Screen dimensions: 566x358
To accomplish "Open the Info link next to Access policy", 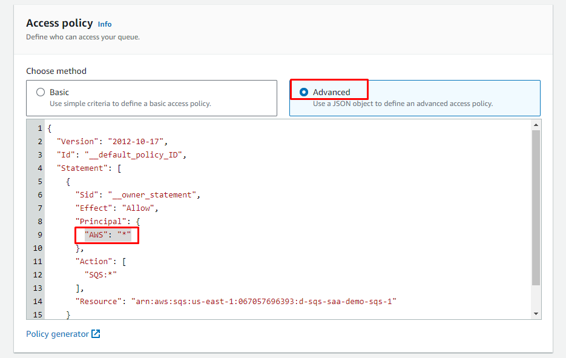I will pos(105,24).
